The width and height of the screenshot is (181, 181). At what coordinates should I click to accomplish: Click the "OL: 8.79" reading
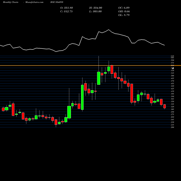[x=124, y=15]
